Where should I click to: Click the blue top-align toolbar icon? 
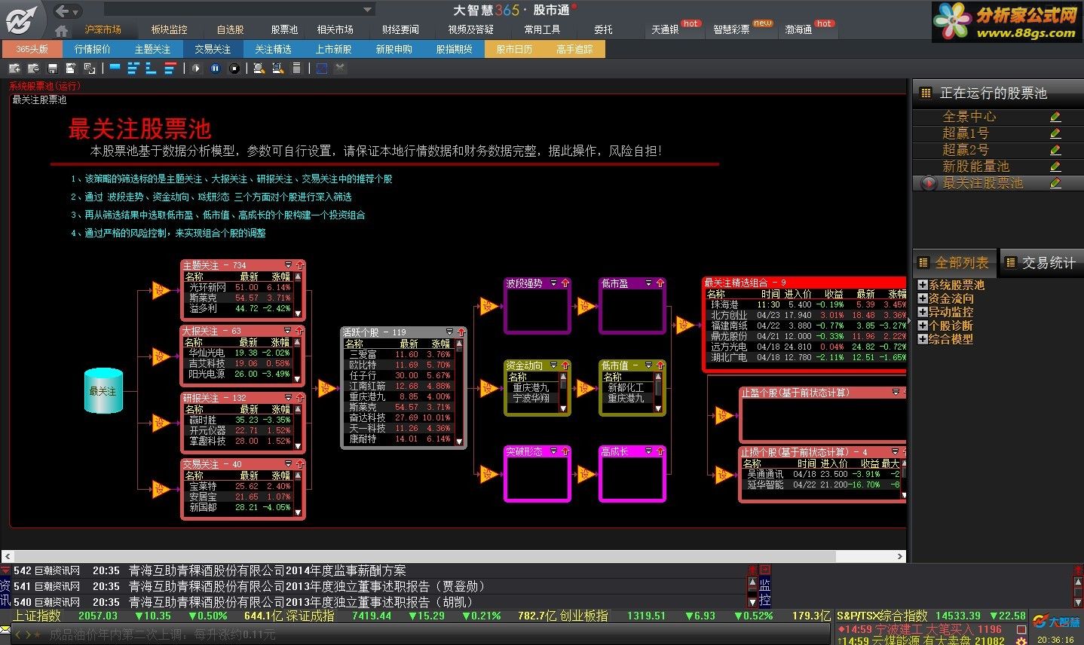tap(115, 66)
